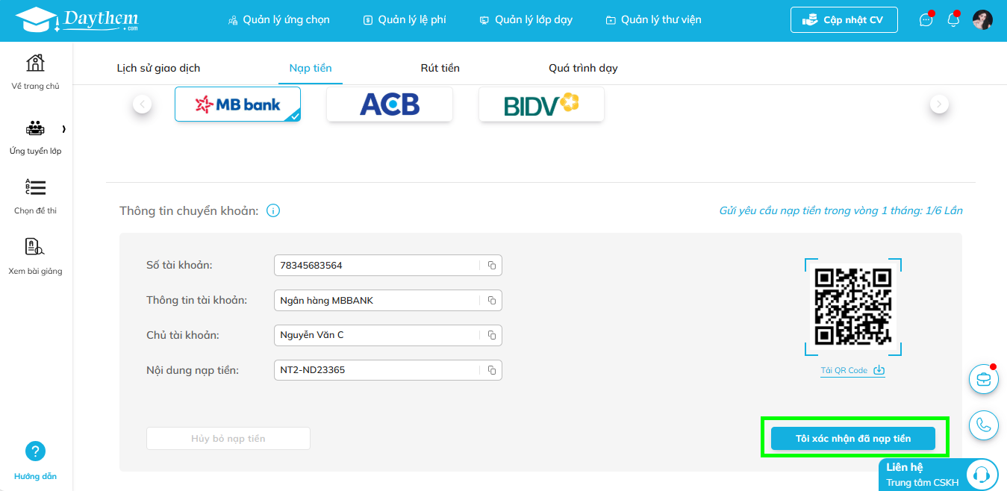Click Hủy bỏ nạp tiền button
This screenshot has height=491, width=1007.
point(228,438)
